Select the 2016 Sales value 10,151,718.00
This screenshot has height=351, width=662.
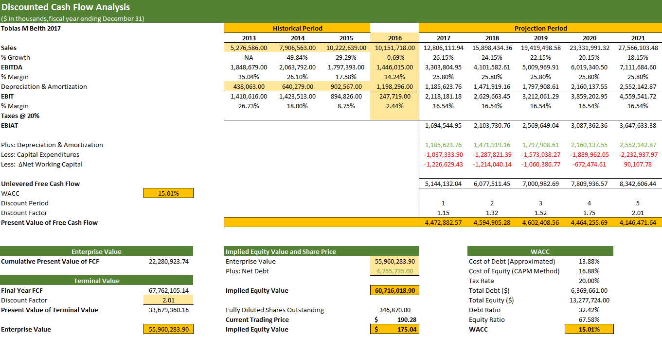pos(394,48)
